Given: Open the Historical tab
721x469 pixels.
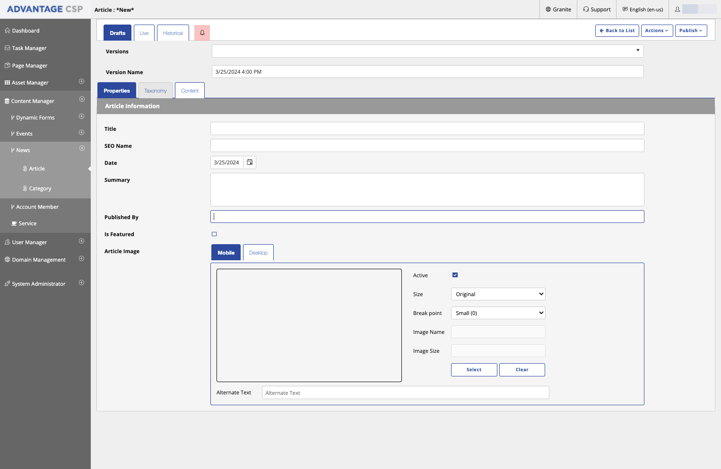Looking at the screenshot, I should point(173,33).
